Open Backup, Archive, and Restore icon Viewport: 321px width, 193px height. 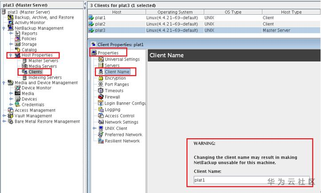click(11, 17)
